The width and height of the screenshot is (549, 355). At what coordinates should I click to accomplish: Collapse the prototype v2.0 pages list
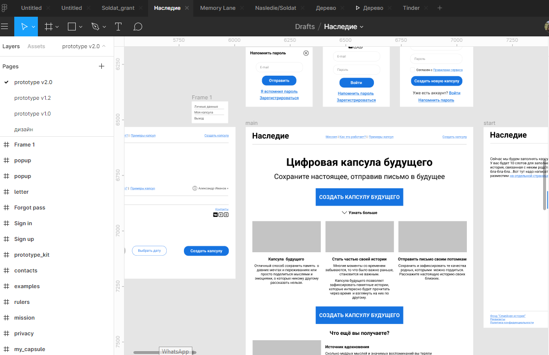pos(104,46)
